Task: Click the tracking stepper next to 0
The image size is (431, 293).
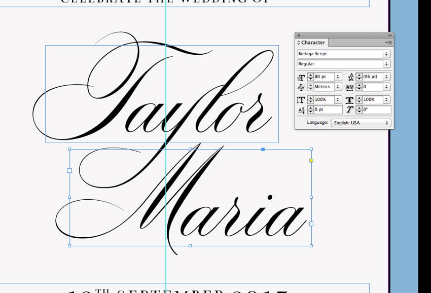Action: pyautogui.click(x=359, y=87)
